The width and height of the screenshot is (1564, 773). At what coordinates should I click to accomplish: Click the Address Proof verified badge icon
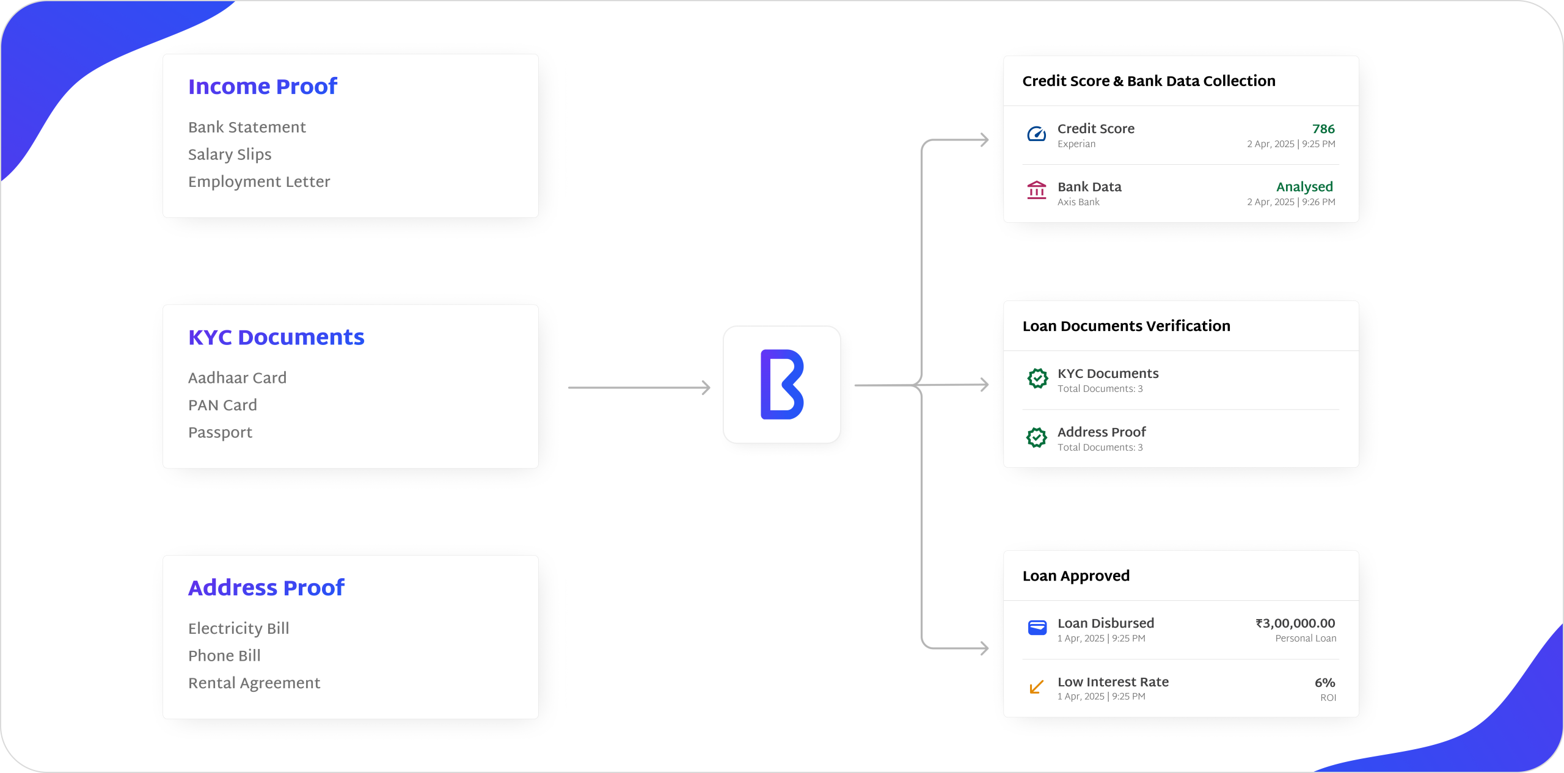pos(1036,437)
